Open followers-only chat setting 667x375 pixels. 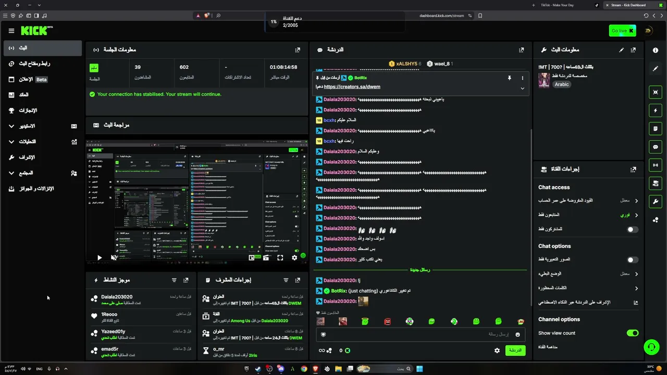tap(588, 215)
